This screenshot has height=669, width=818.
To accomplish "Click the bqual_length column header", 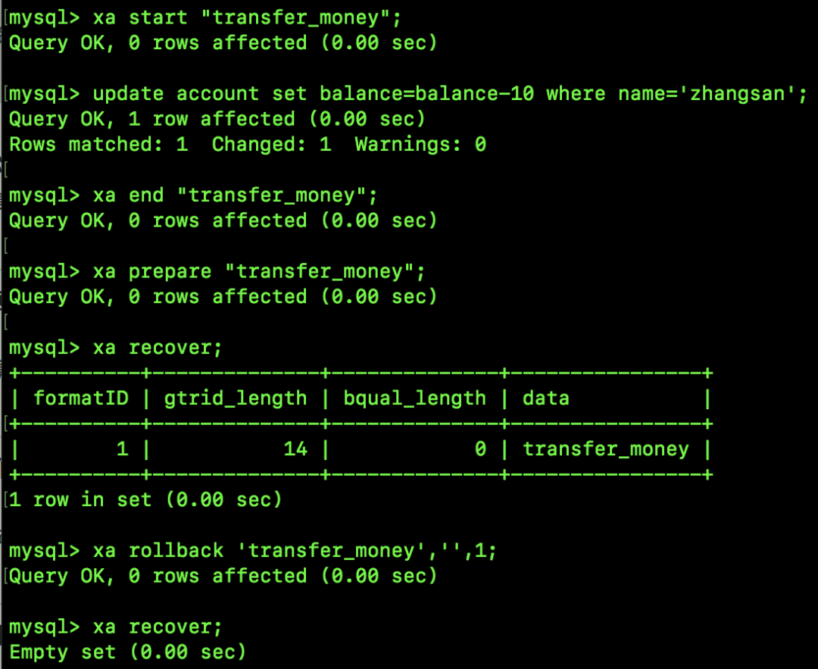I will 415,399.
